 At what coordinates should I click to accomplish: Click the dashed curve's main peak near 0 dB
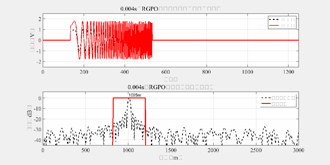[129, 99]
